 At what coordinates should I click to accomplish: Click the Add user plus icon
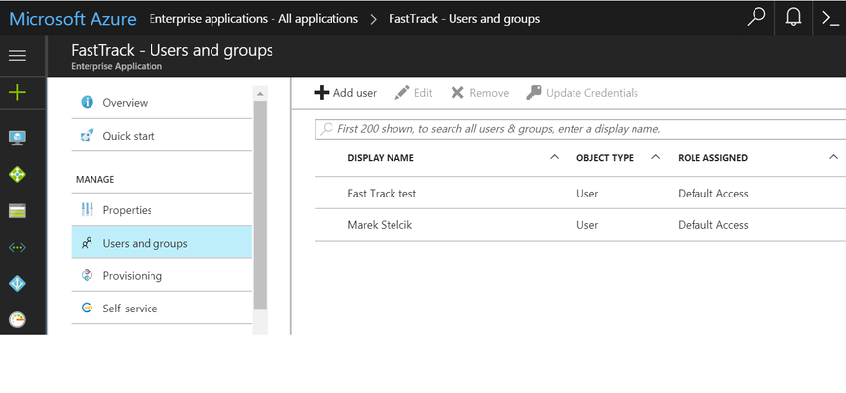click(x=321, y=93)
